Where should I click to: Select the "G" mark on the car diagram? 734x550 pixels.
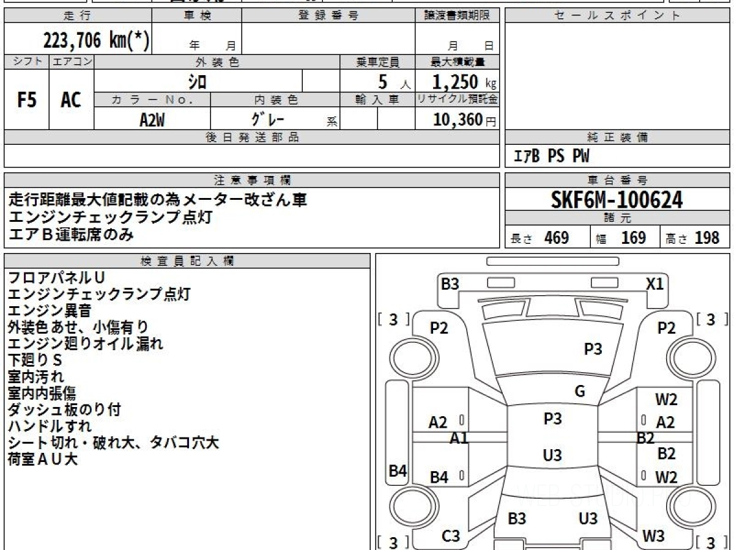pyautogui.click(x=580, y=392)
